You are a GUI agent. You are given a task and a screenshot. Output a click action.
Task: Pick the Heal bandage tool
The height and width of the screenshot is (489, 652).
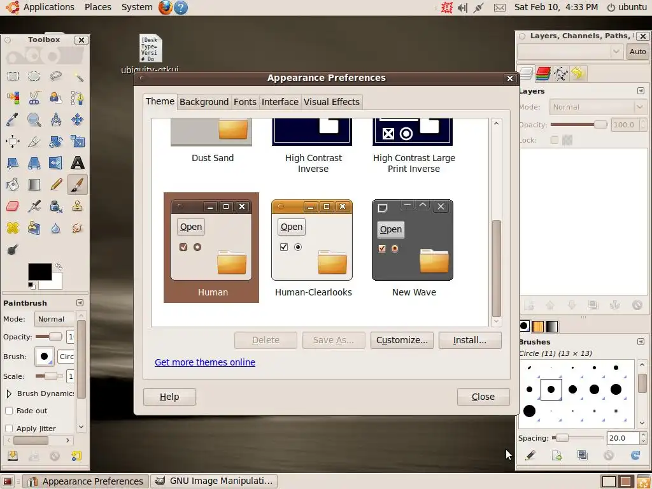point(13,228)
